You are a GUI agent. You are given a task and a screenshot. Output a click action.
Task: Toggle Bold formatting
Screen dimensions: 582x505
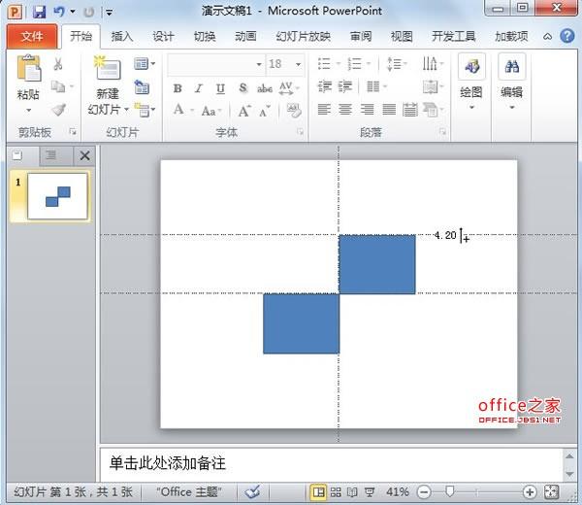click(178, 88)
